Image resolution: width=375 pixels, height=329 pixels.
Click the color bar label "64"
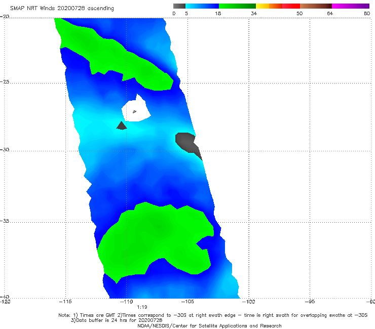click(x=330, y=13)
